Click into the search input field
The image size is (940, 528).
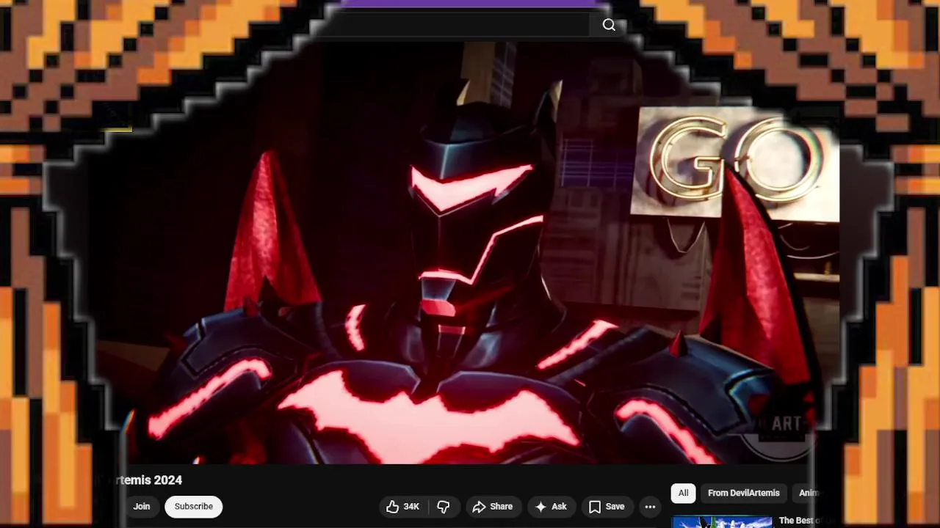click(455, 25)
